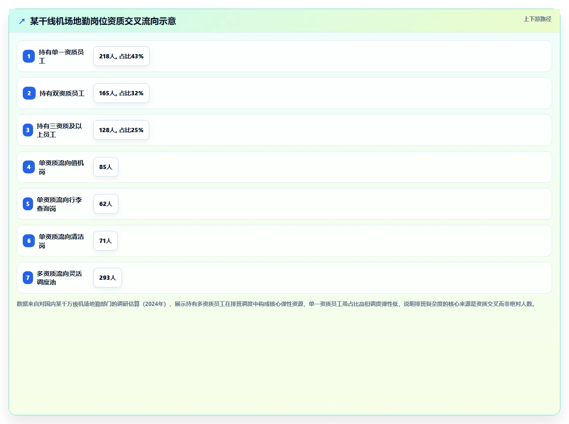Click the number 3 badge icon

click(28, 130)
